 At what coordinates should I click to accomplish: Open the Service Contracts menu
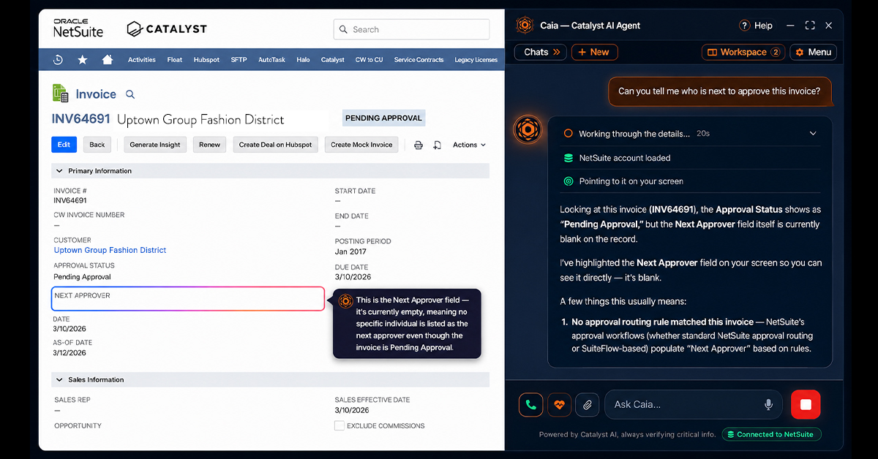[x=419, y=60]
